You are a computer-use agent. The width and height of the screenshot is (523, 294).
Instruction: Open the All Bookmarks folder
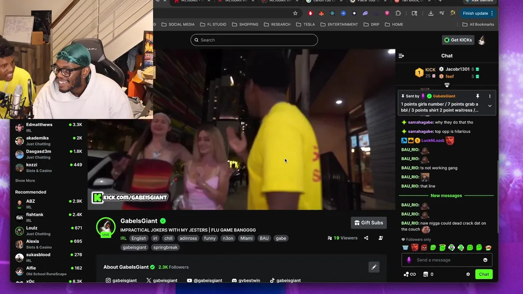tap(478, 24)
